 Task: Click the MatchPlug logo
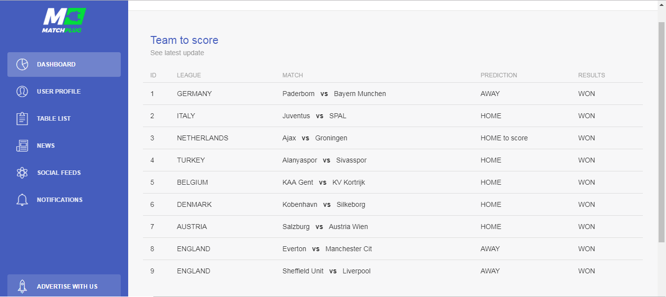point(64,20)
